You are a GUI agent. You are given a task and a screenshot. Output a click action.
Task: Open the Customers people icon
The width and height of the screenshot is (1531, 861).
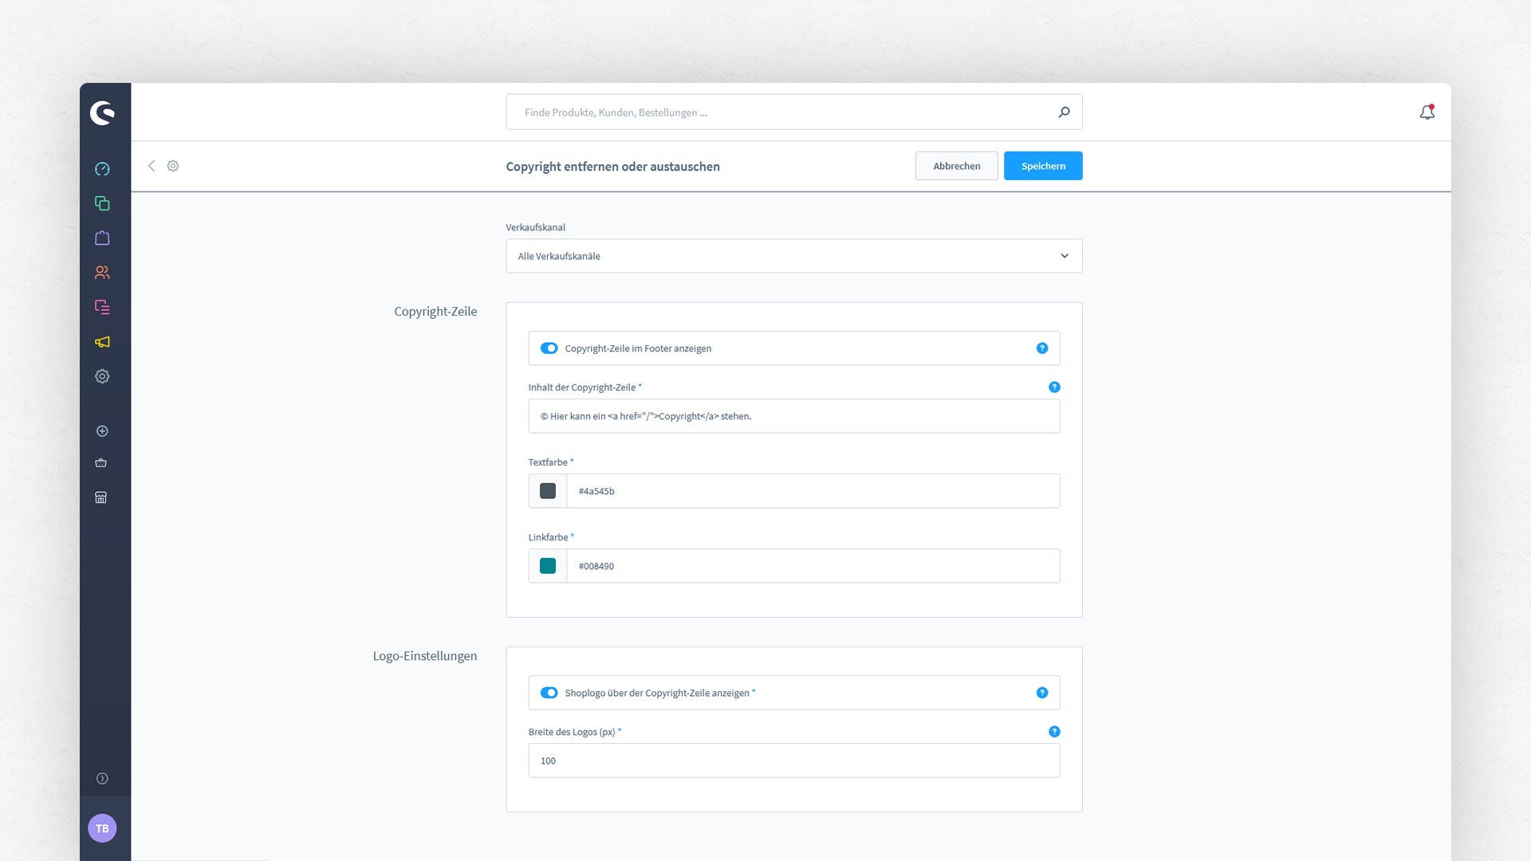coord(102,273)
